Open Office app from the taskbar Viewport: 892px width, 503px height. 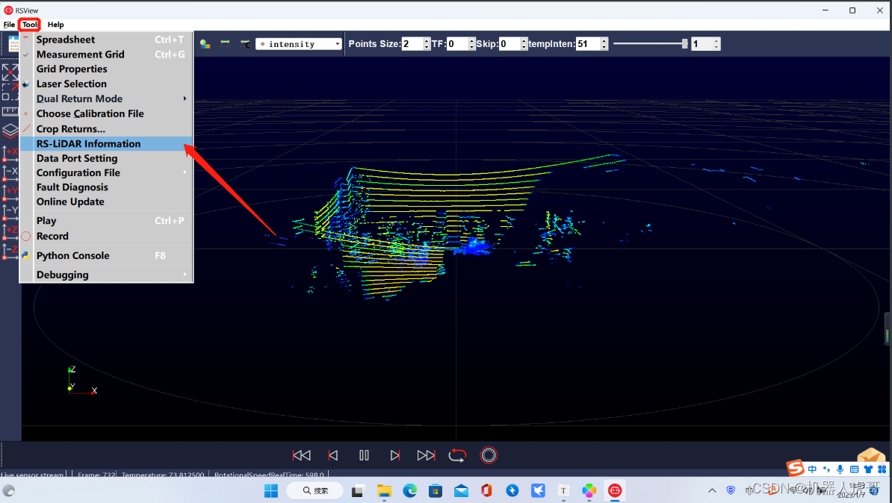click(x=486, y=490)
